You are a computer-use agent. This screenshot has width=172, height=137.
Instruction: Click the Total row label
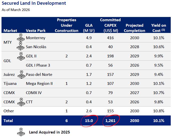coord(8,121)
